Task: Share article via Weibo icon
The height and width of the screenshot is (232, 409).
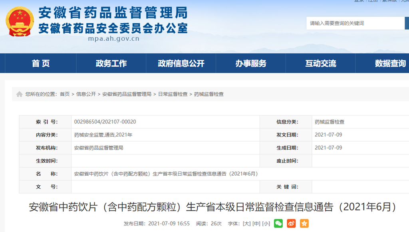Action: point(291,224)
